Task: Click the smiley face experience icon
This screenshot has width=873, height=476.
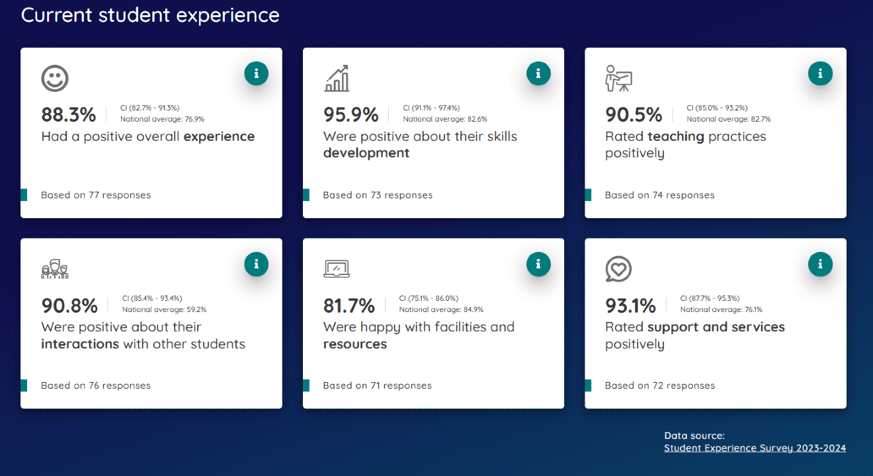Action: pyautogui.click(x=55, y=78)
